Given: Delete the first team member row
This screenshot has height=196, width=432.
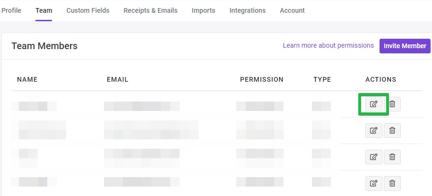Looking at the screenshot, I should coord(392,104).
